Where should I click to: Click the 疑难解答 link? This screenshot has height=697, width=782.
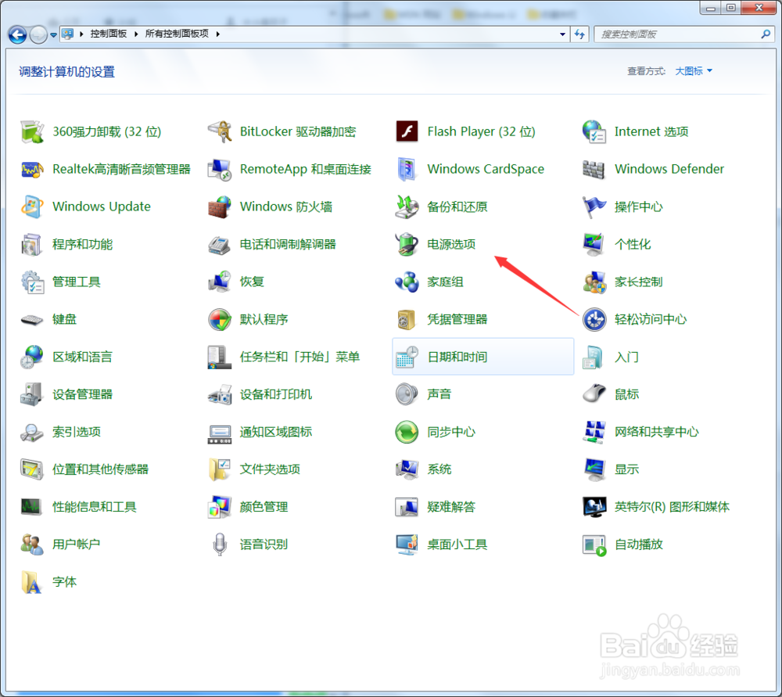pos(451,507)
